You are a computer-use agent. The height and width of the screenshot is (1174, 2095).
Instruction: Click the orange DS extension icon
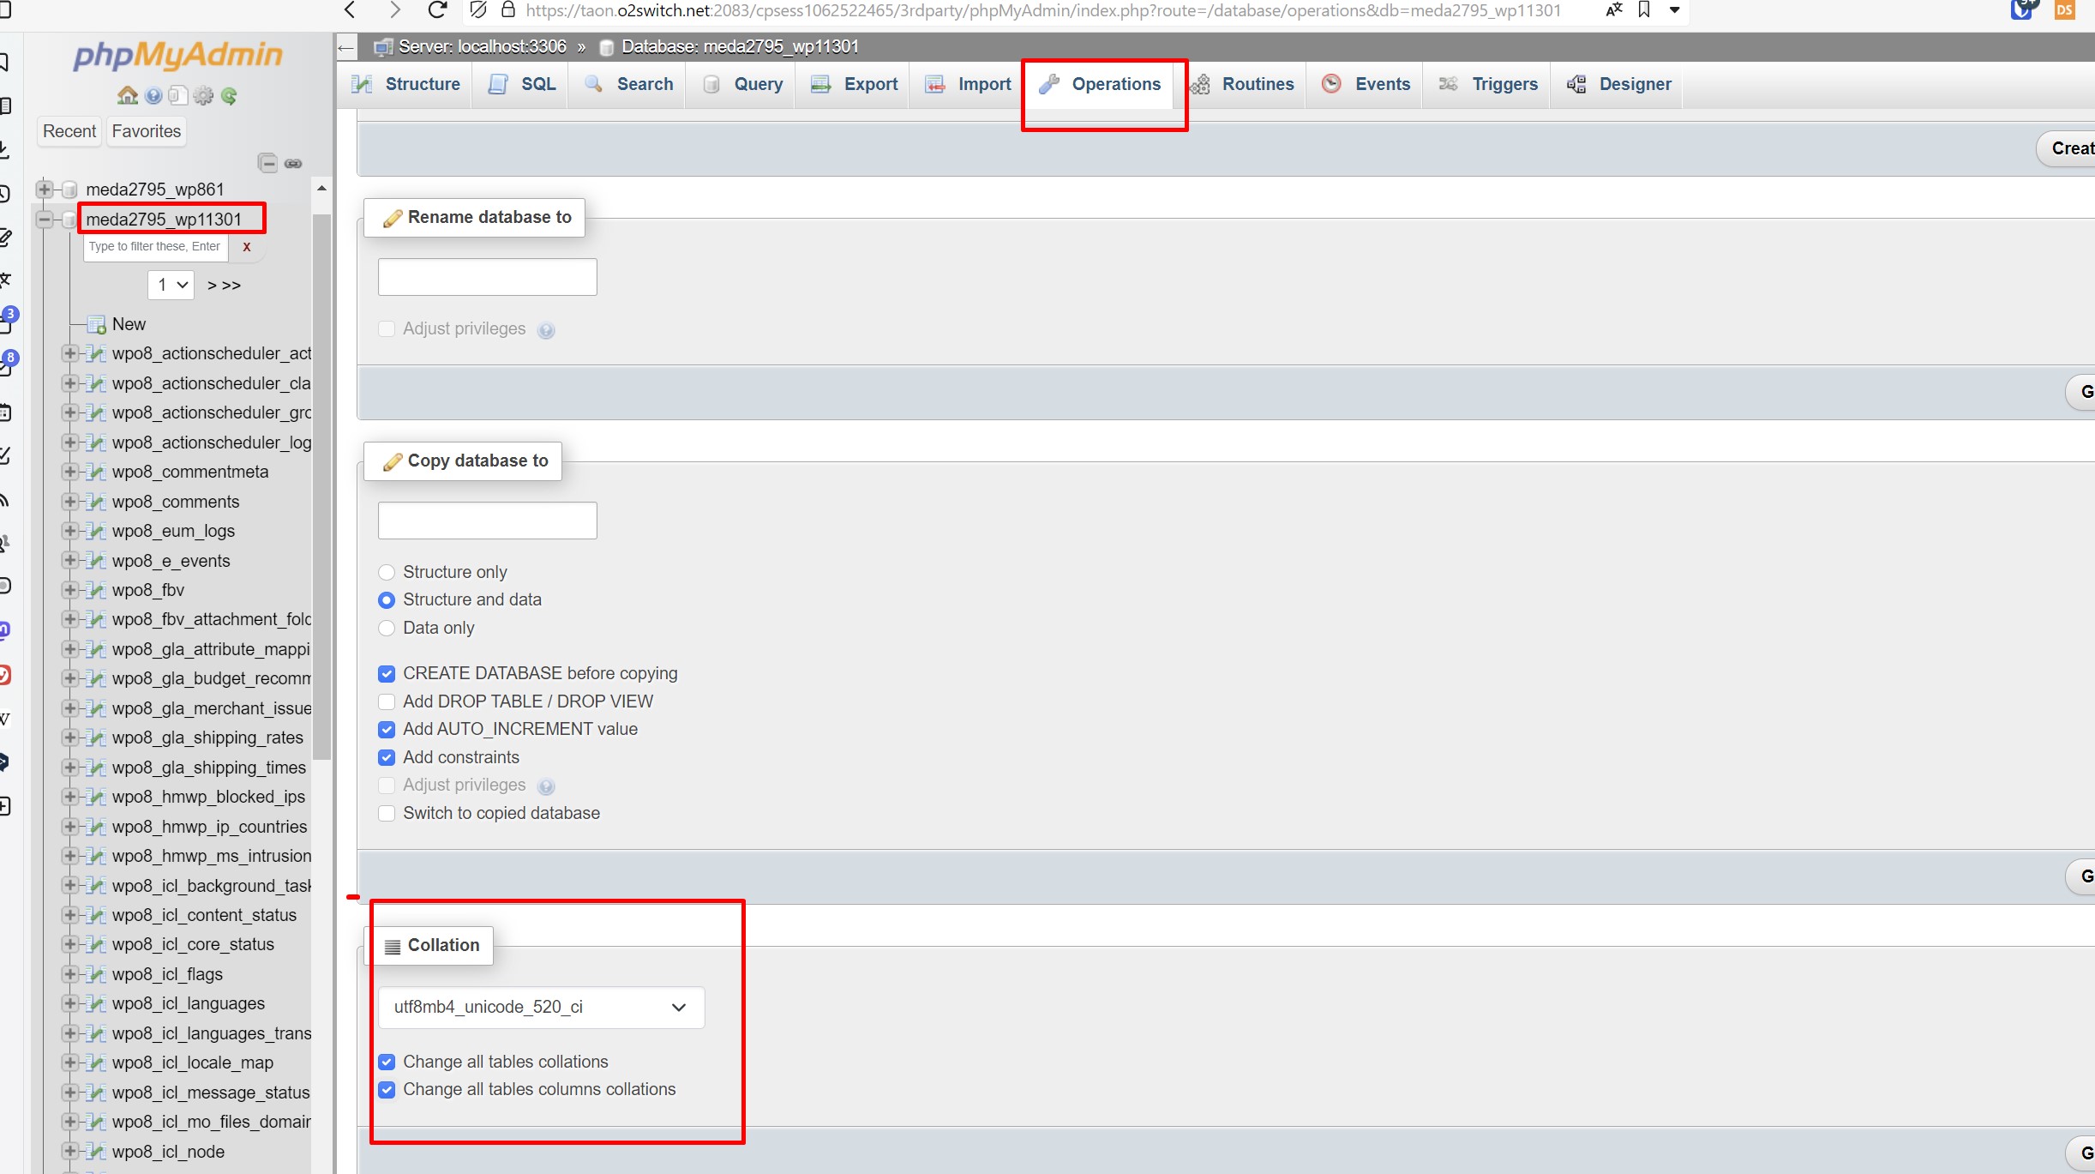pyautogui.click(x=2065, y=9)
